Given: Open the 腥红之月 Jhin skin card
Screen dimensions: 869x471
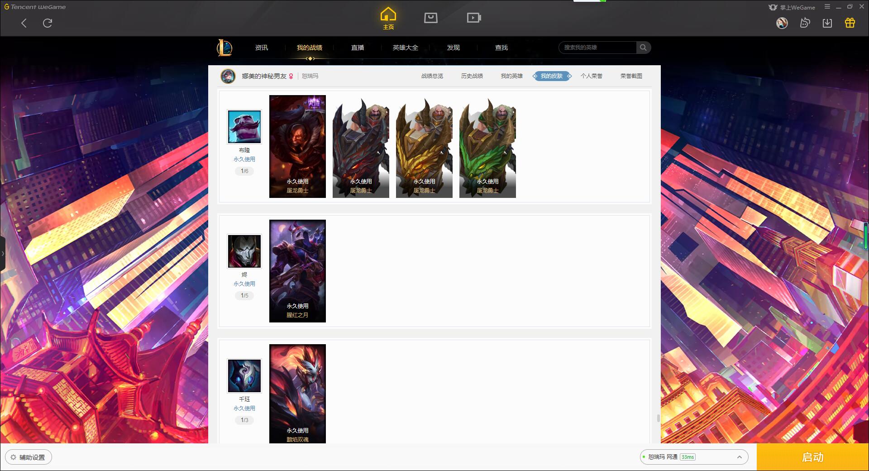Looking at the screenshot, I should 297,271.
